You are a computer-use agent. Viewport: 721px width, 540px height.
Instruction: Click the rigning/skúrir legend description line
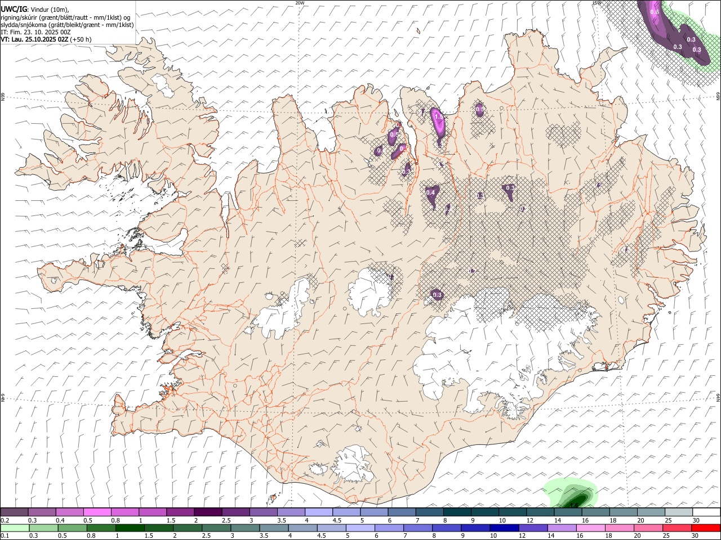tap(65, 17)
